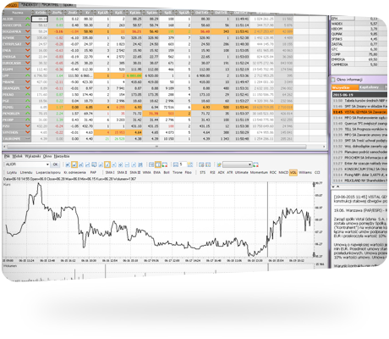Viewport: 389px width, 339px height.
Task: Open the 11:45 VISTAL GDYNIA SA news item
Action: [x=359, y=112]
